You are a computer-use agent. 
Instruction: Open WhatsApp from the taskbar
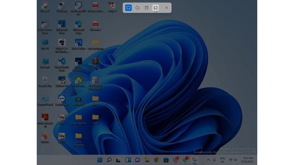click(185, 160)
